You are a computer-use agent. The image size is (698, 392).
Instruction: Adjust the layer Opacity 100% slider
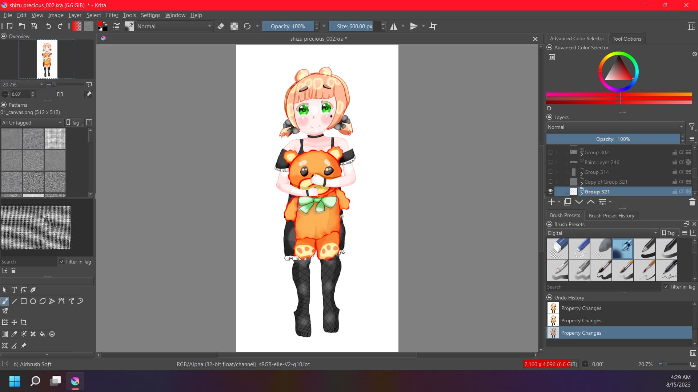point(613,139)
